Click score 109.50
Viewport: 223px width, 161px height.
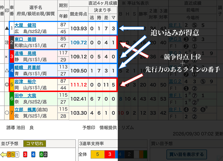79,71
